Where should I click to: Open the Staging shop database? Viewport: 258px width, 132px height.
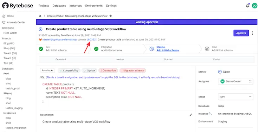(x=8, y=103)
